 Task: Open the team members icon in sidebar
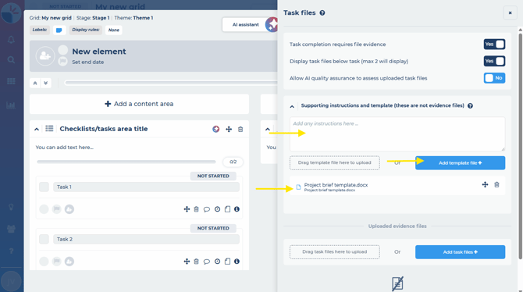[x=11, y=230]
